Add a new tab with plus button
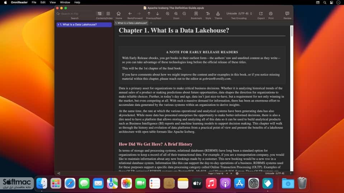 pos(151,23)
